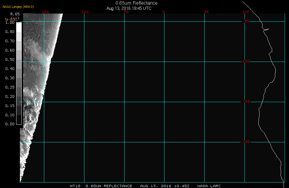Select the 0.60 colorbar value

click(x=10, y=50)
